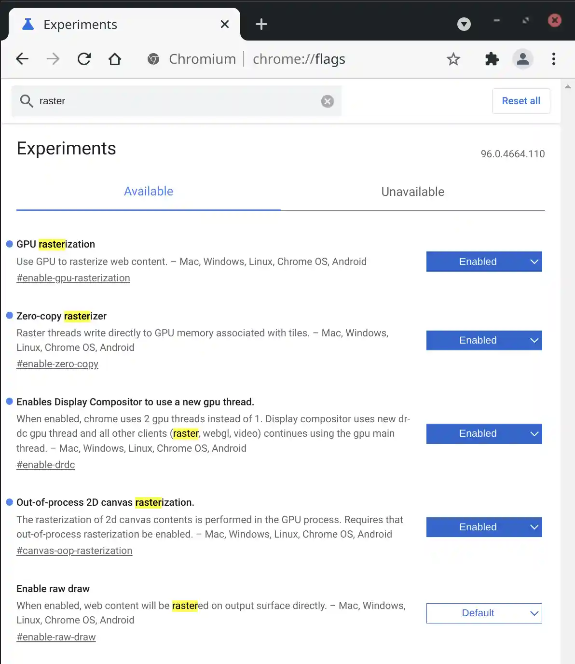Open the GPU rasterization setting dropdown
The width and height of the screenshot is (575, 664).
(x=484, y=262)
